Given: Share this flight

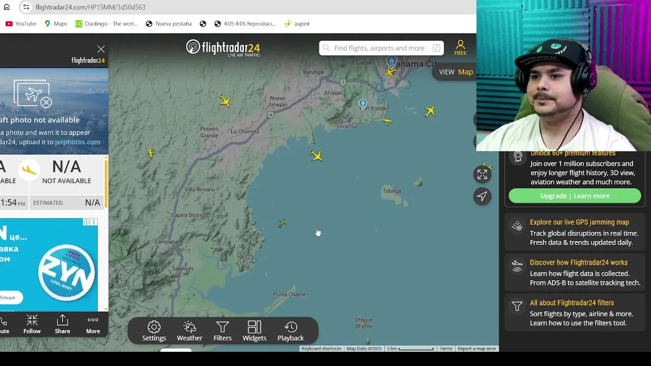Looking at the screenshot, I should click(x=63, y=324).
